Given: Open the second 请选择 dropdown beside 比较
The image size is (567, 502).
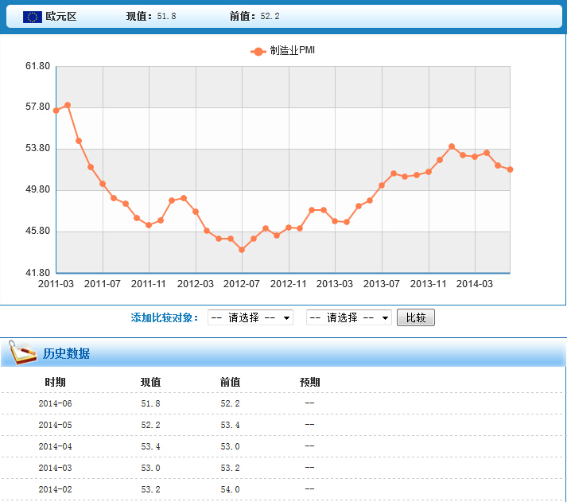Looking at the screenshot, I should (x=349, y=317).
